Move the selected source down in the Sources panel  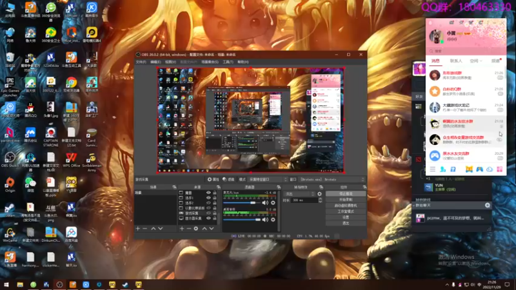[x=212, y=229]
